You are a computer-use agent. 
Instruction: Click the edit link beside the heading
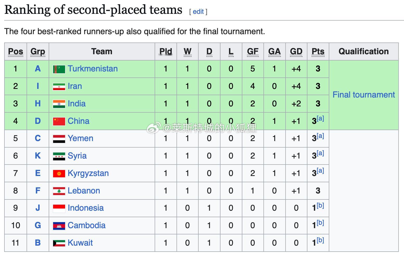198,11
